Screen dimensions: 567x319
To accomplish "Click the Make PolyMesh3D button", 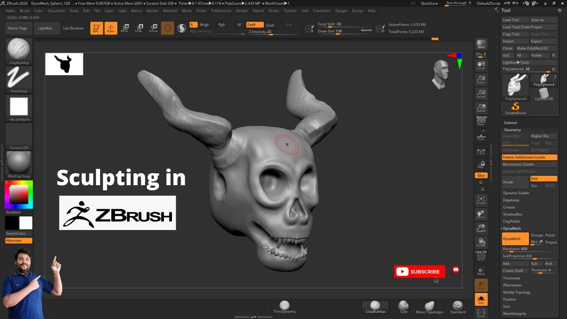I will pyautogui.click(x=536, y=48).
